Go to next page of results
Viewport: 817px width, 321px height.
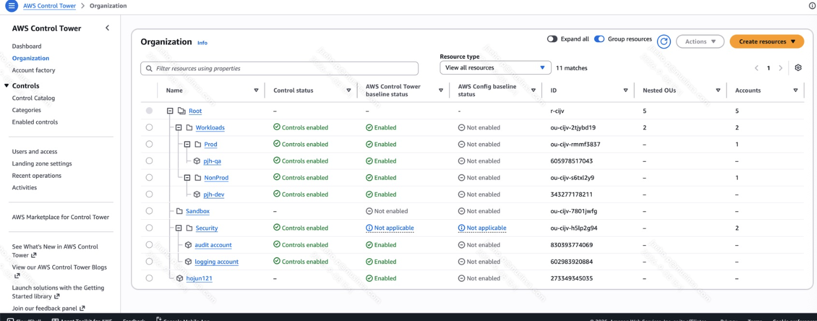781,68
